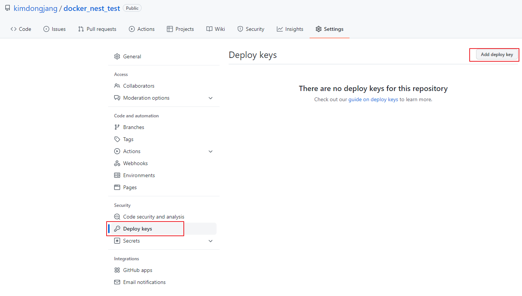
Task: Open top navigation Security tab
Action: tap(251, 29)
